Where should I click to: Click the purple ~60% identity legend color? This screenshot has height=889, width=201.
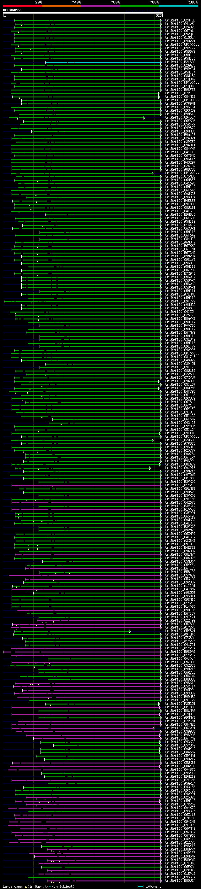[100, 6]
